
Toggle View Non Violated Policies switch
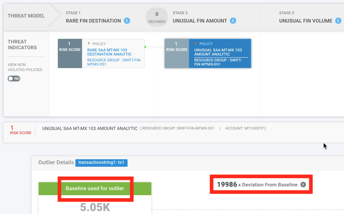click(x=14, y=78)
